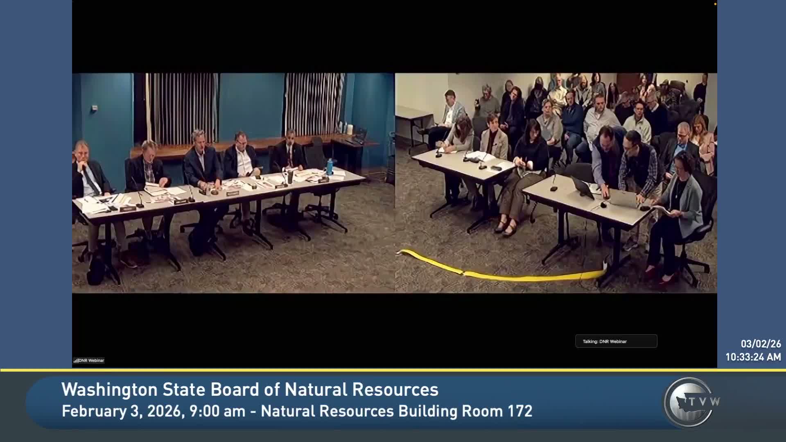The height and width of the screenshot is (442, 786).
Task: Click the thermostat on the teal wall
Action: 95,108
